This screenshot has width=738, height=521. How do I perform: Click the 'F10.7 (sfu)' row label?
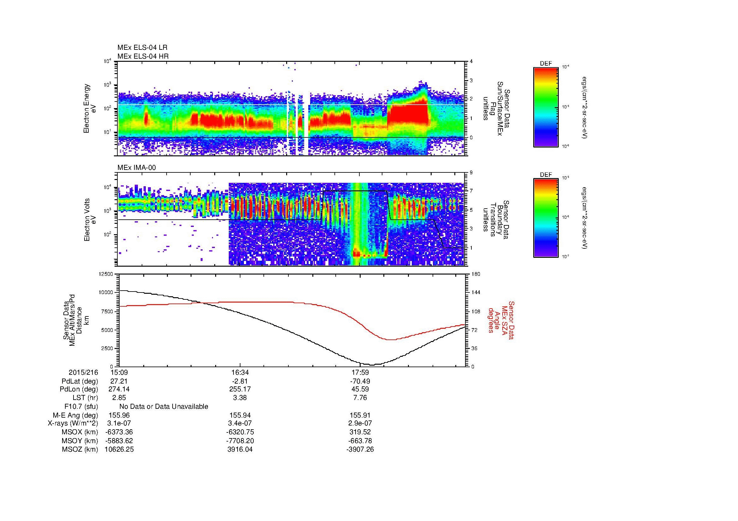pos(81,407)
